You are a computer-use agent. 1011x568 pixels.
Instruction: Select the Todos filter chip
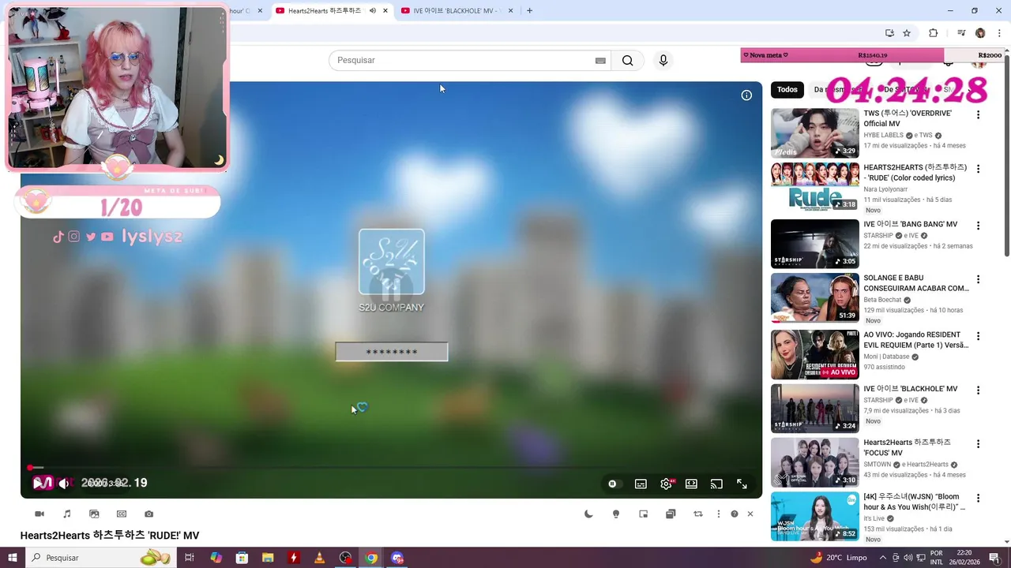pyautogui.click(x=787, y=89)
